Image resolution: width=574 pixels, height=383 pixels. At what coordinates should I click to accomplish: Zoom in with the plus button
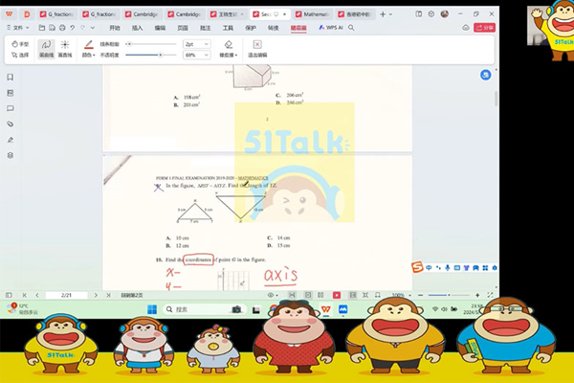pyautogui.click(x=477, y=295)
